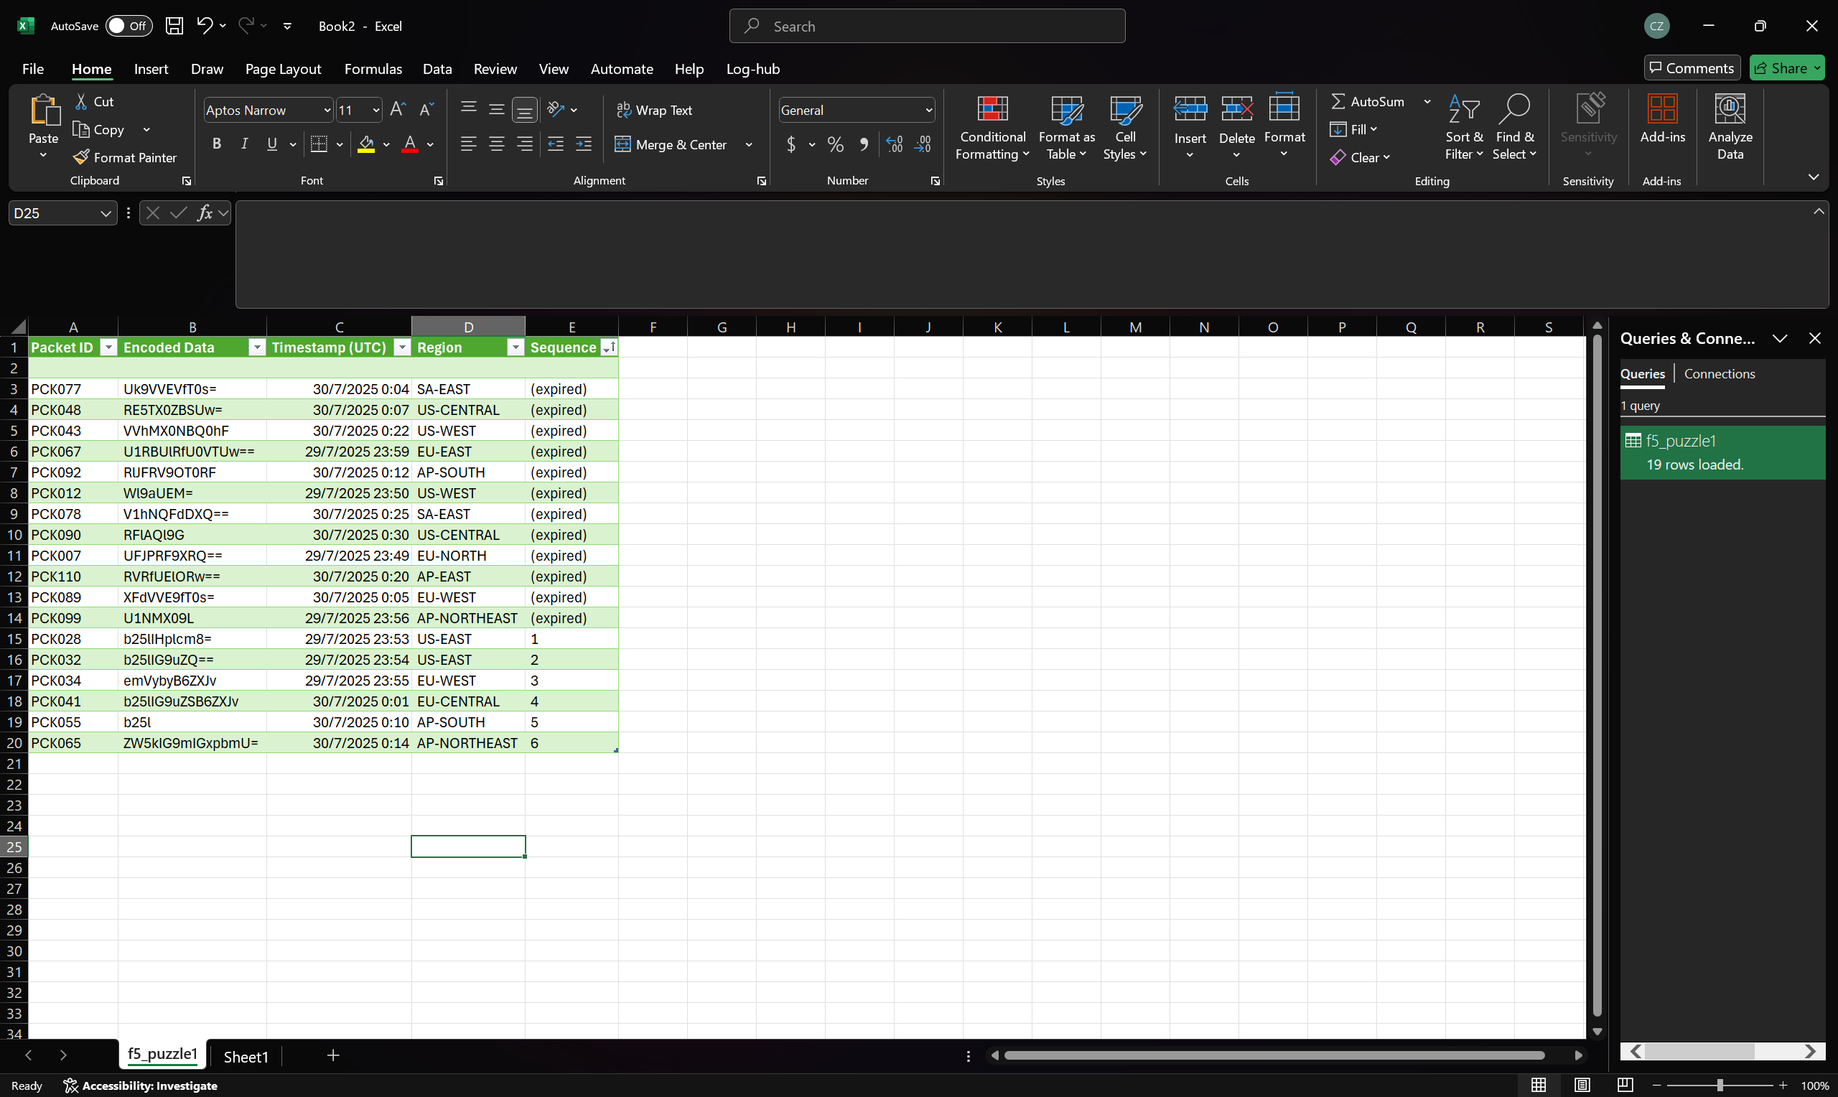1838x1097 pixels.
Task: Open the General number format dropdown
Action: point(928,110)
